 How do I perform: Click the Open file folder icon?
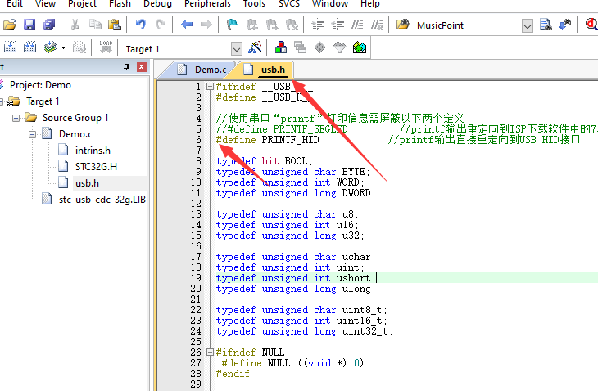(x=10, y=25)
